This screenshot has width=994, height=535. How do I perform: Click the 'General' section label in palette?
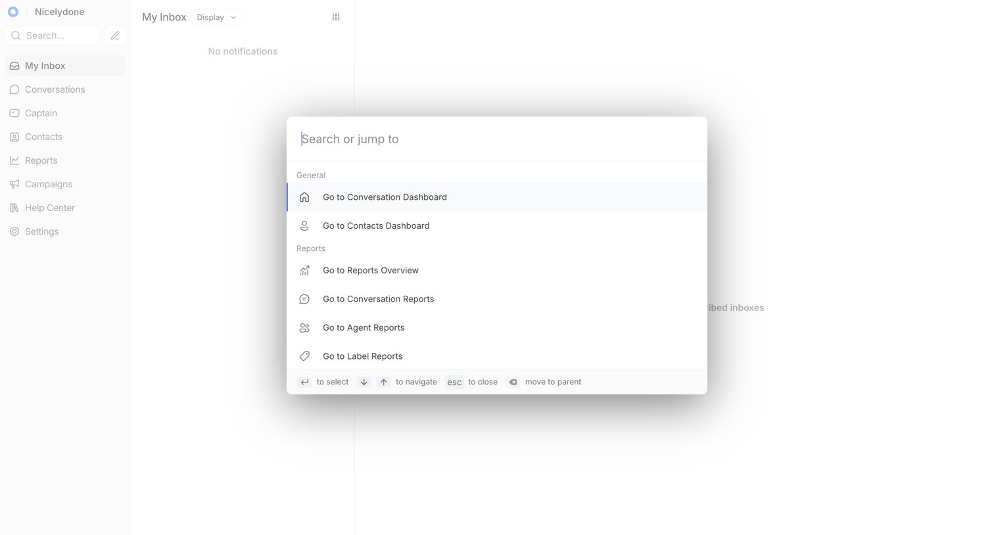(311, 175)
